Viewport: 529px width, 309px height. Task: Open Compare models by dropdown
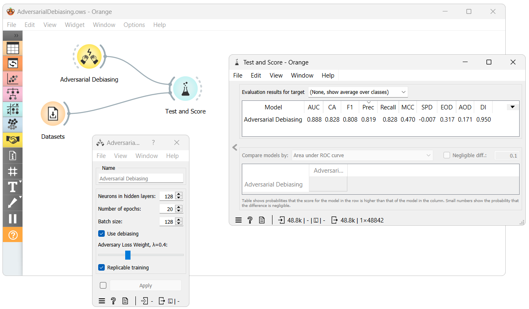pyautogui.click(x=362, y=155)
